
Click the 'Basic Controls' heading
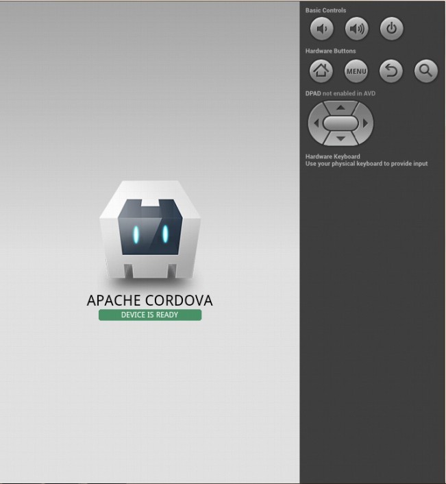325,10
